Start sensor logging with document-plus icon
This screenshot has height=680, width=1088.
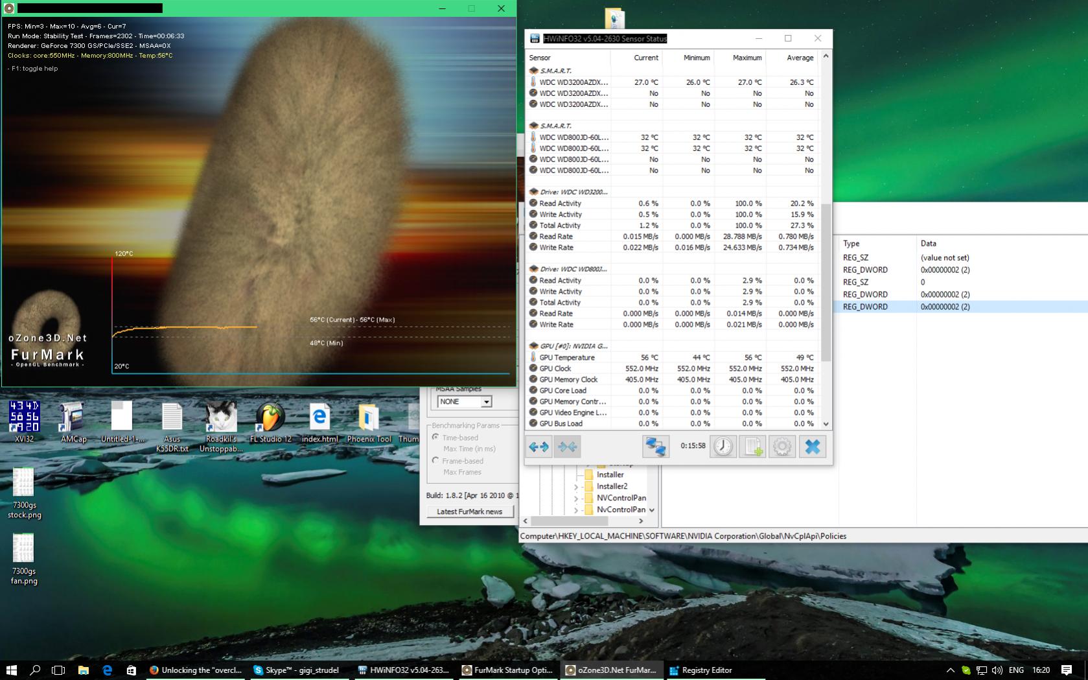pyautogui.click(x=752, y=447)
